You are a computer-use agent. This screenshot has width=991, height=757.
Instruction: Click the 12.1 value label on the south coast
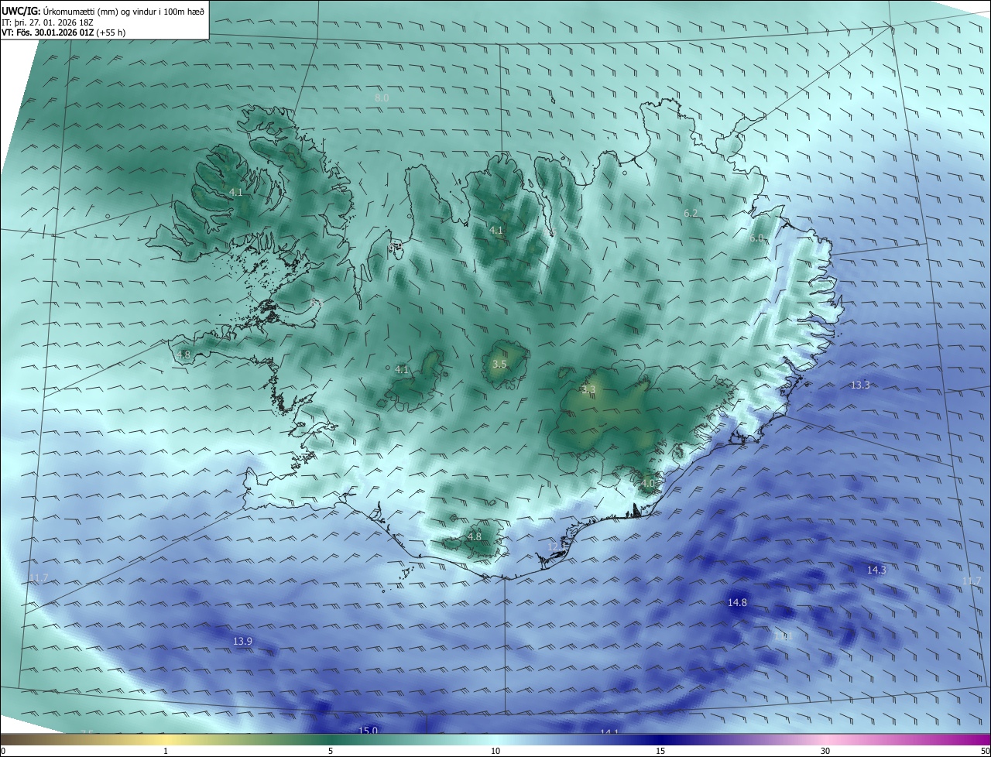[x=557, y=546]
